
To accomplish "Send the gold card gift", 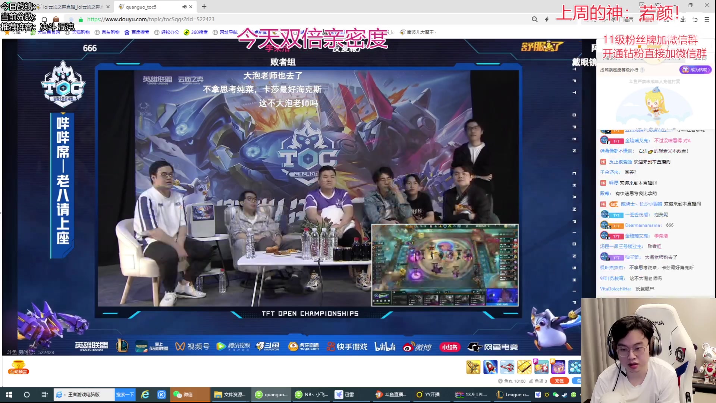I will point(524,367).
